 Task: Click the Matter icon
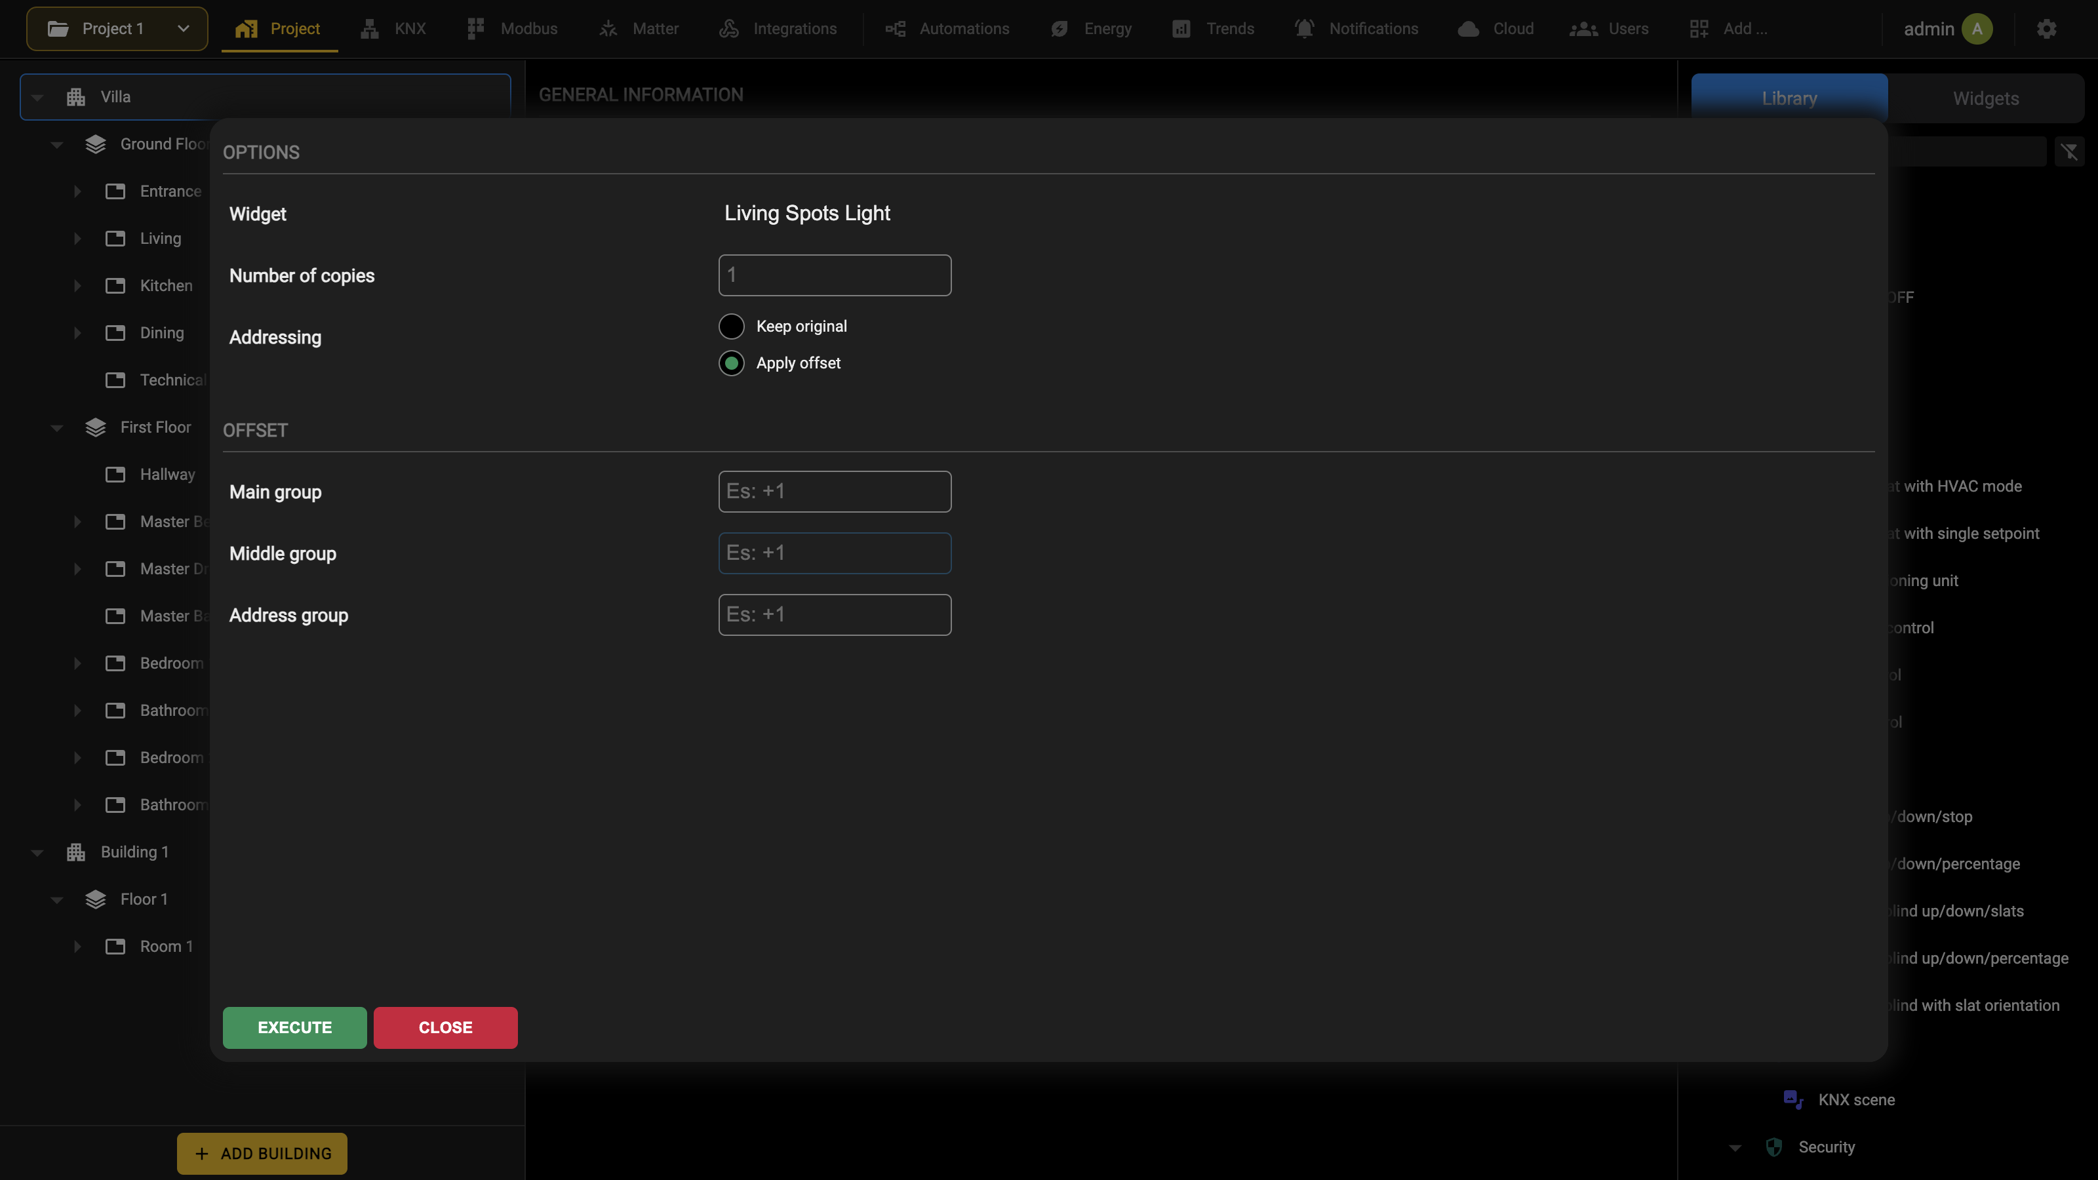coord(608,29)
